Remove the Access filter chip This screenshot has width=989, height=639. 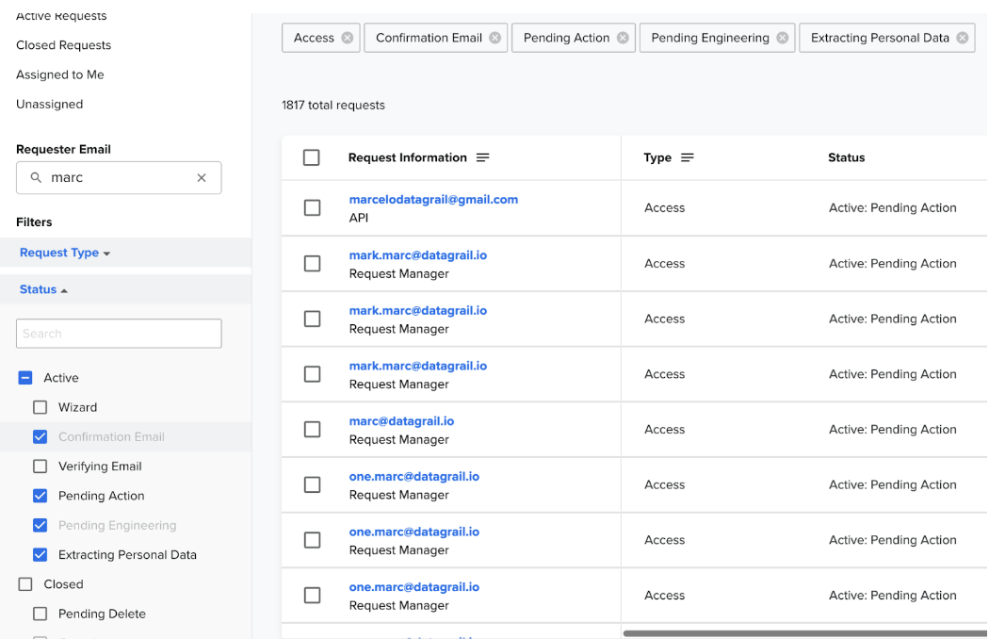point(347,38)
